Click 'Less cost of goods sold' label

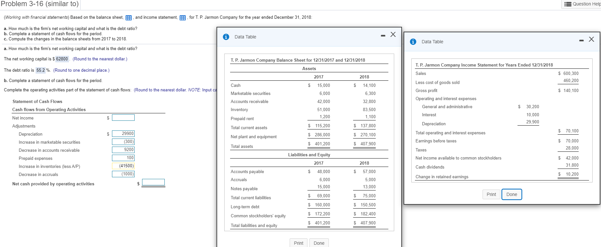pos(438,83)
